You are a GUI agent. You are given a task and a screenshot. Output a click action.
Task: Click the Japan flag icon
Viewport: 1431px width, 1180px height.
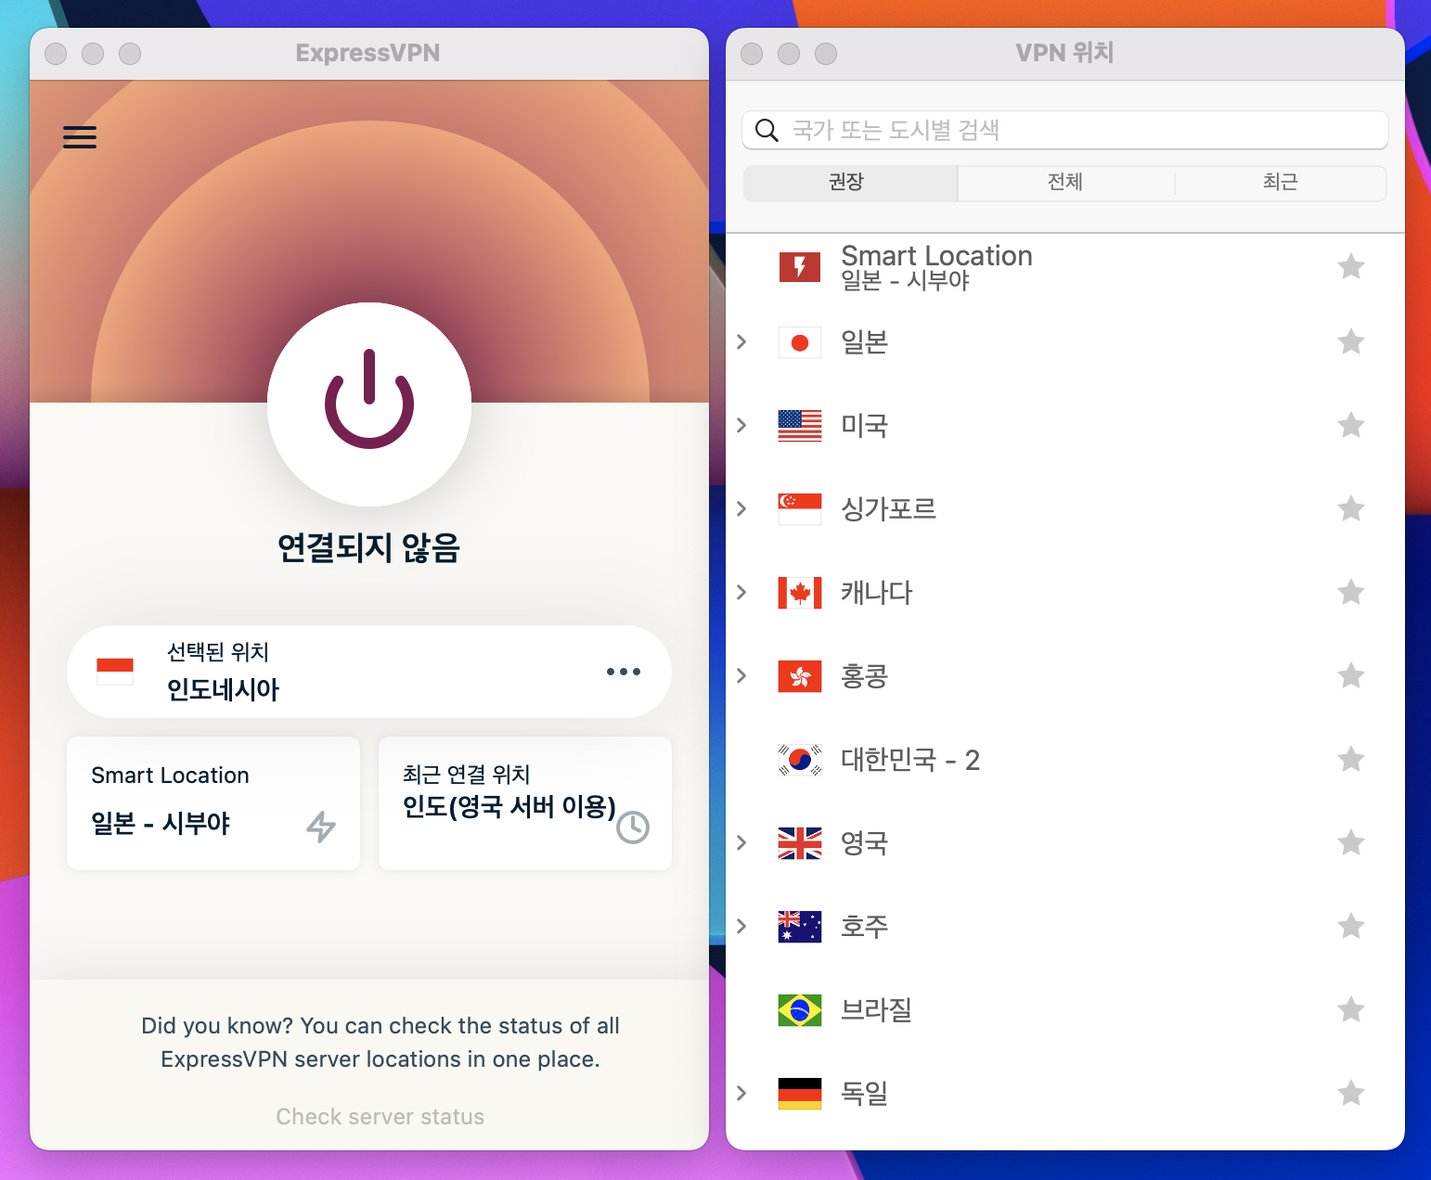coord(800,342)
